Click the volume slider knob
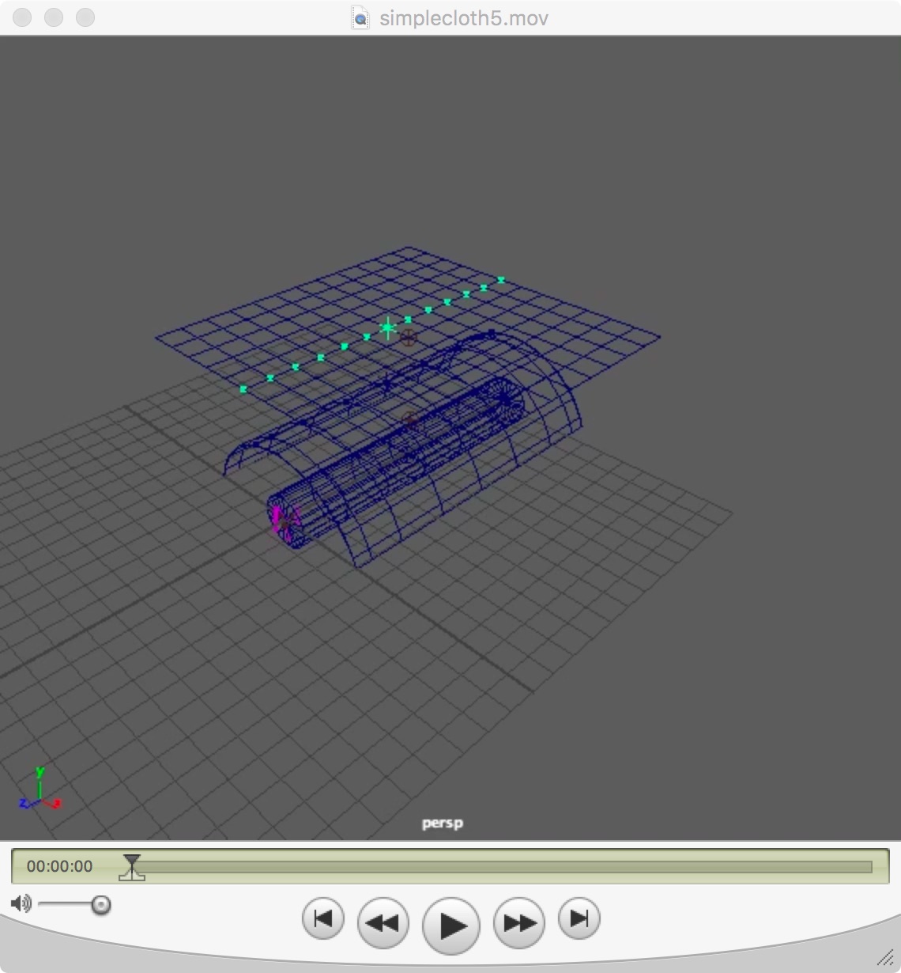The width and height of the screenshot is (901, 973). [x=100, y=904]
